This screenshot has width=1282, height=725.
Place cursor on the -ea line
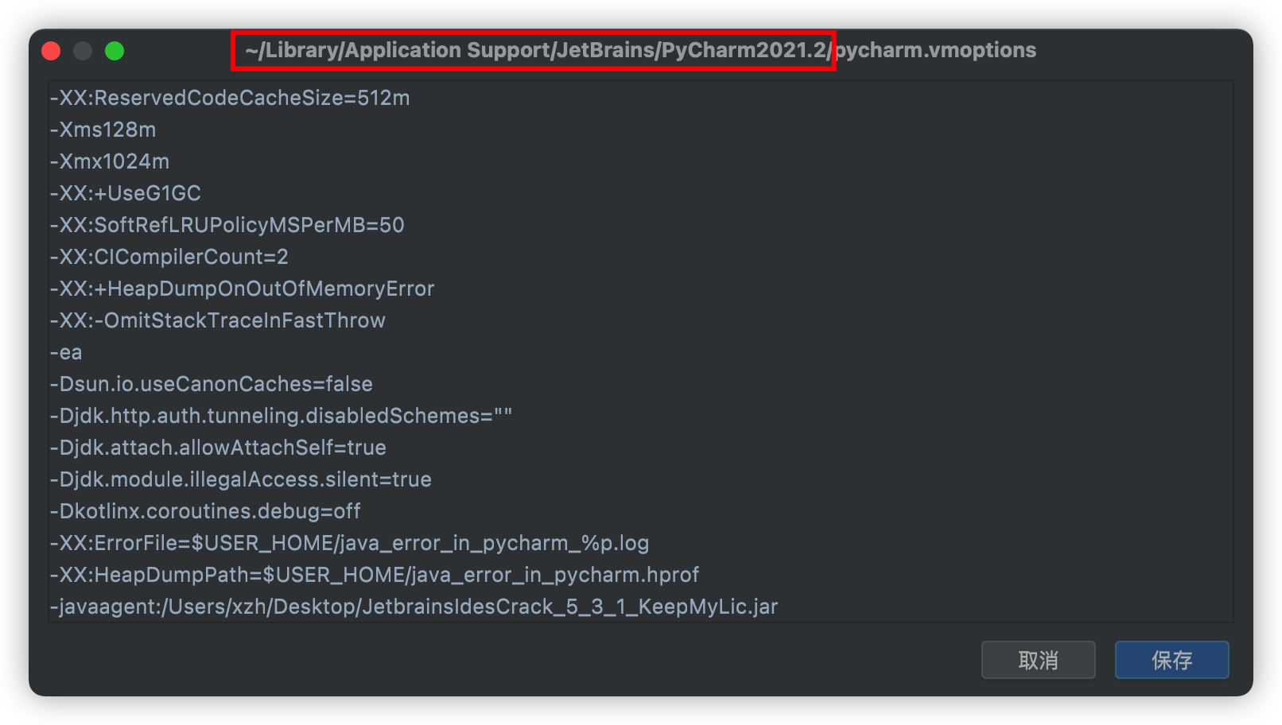tap(66, 352)
